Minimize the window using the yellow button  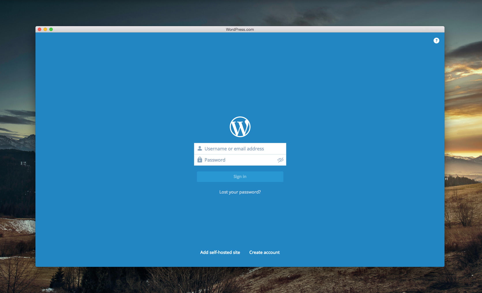click(45, 29)
